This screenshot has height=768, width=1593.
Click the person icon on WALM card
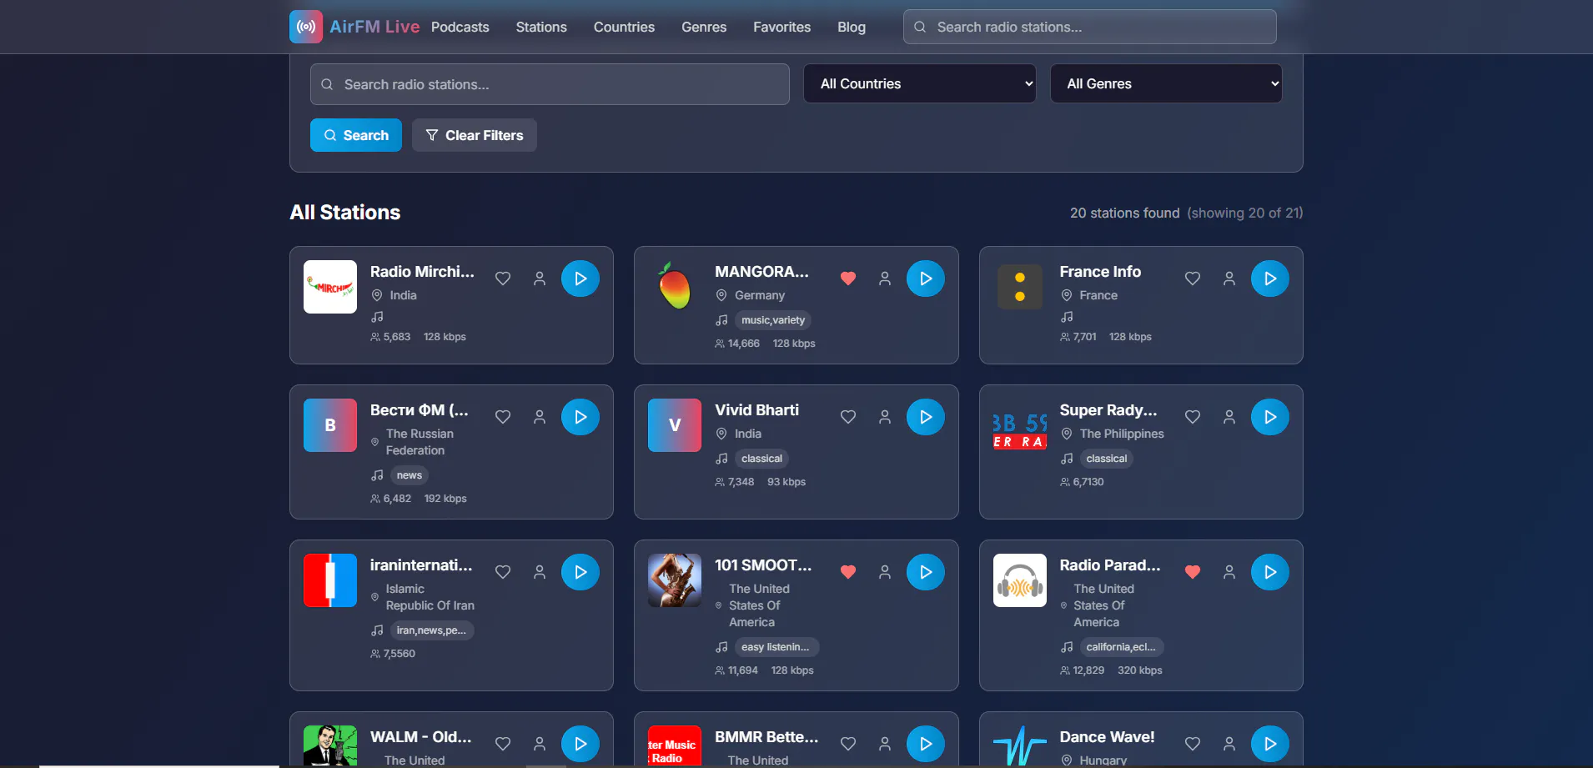[540, 744]
